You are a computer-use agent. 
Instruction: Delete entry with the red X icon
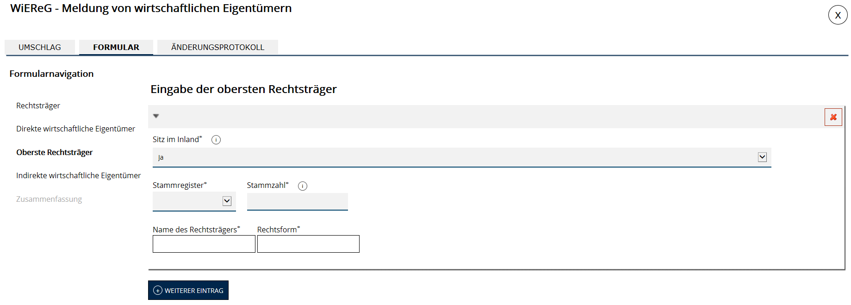833,117
